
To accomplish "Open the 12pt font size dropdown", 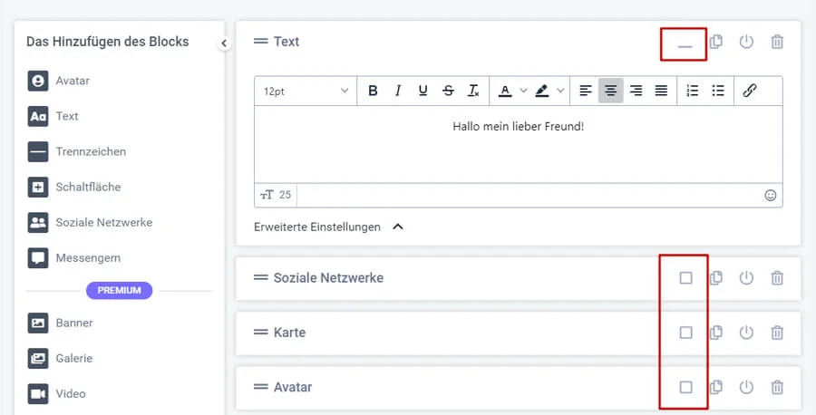I will pyautogui.click(x=306, y=91).
